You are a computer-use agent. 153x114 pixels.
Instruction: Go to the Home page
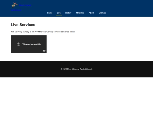[50, 13]
